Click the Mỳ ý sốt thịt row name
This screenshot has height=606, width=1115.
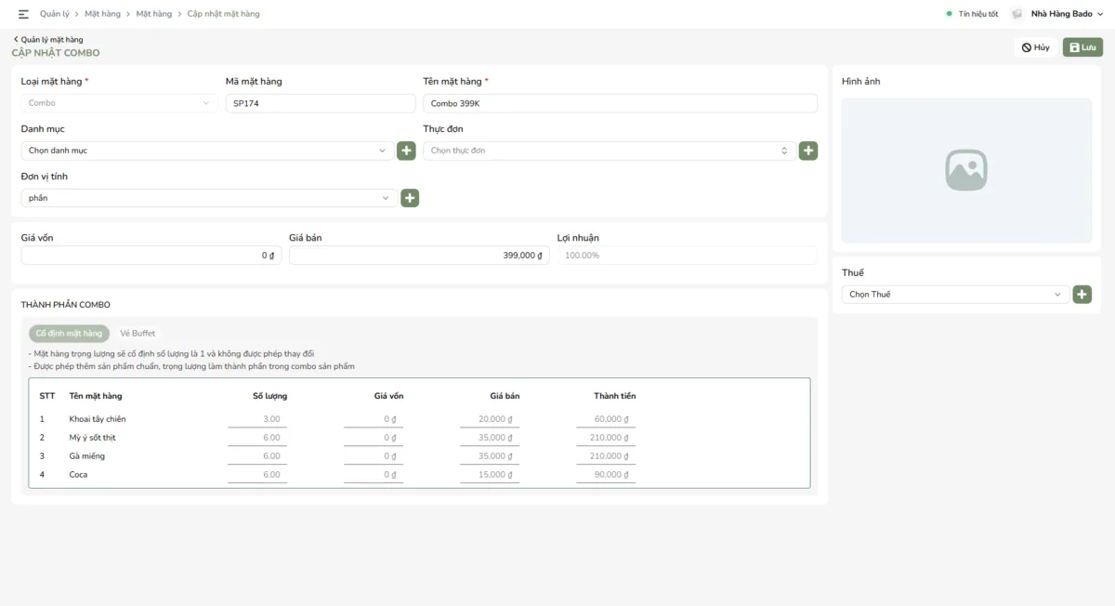pos(93,438)
